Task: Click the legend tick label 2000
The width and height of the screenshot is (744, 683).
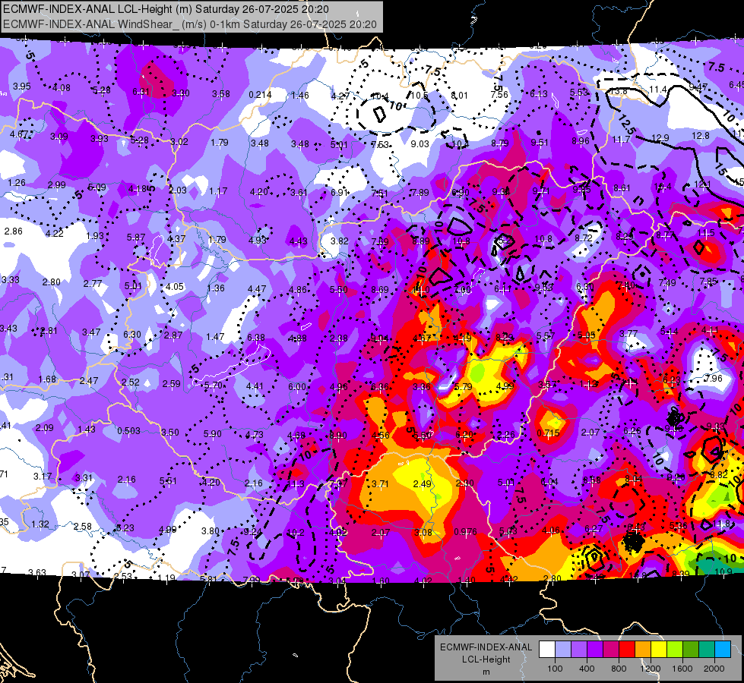Action: [714, 669]
